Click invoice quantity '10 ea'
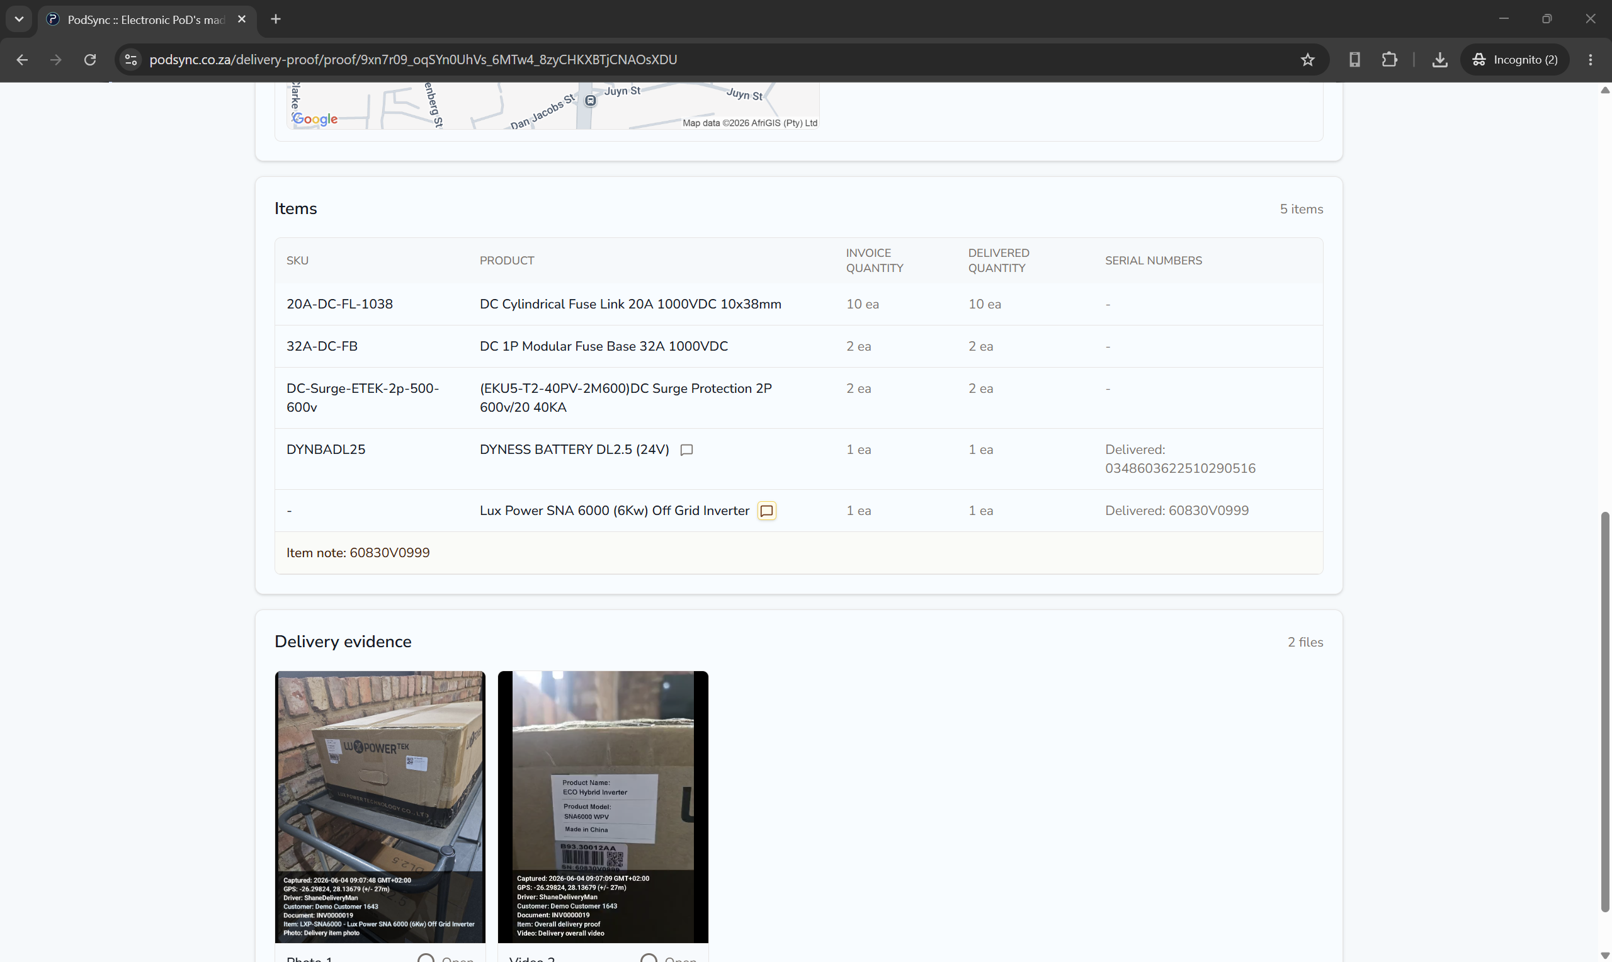Viewport: 1612px width, 962px height. pos(862,304)
